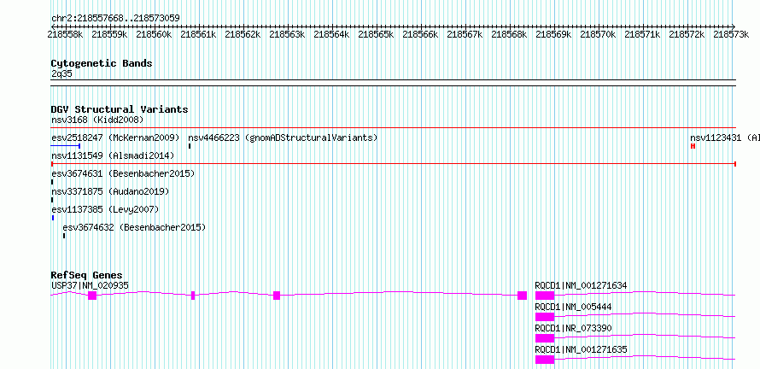The image size is (760, 369).
Task: Click the RQCD1 NM_005444 exon block
Action: (x=545, y=317)
